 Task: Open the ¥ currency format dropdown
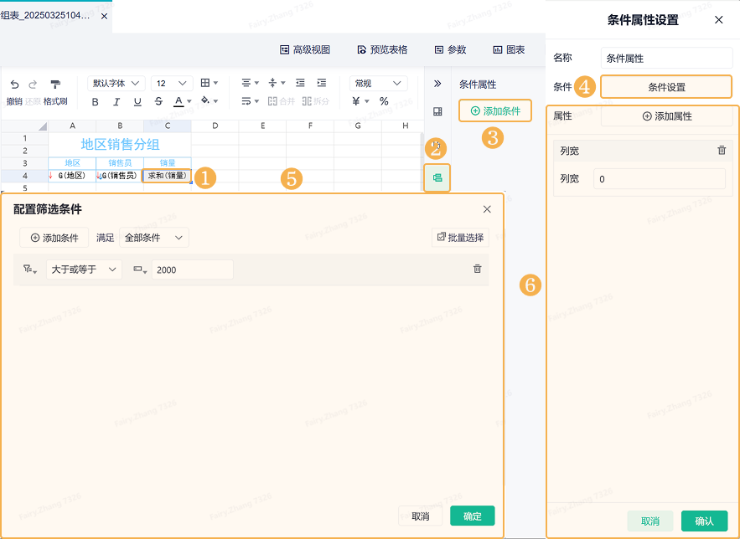click(x=360, y=101)
